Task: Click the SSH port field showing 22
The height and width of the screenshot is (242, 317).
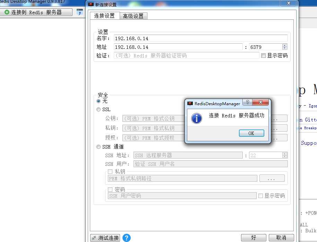Action: pos(266,155)
